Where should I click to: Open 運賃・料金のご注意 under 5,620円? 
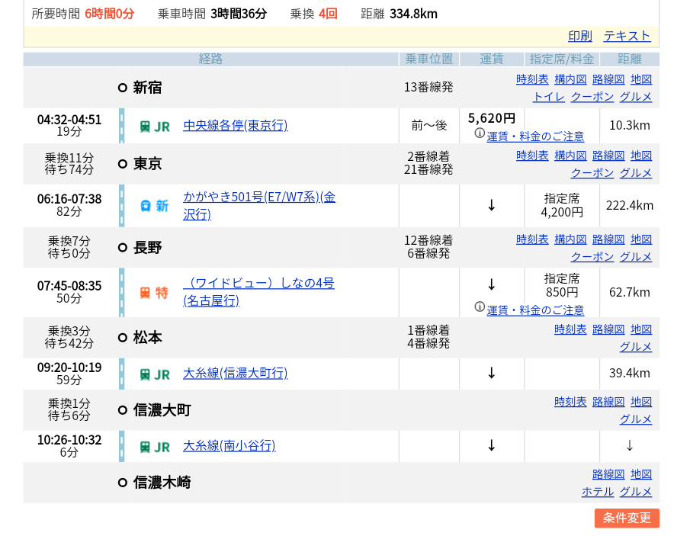click(x=535, y=136)
